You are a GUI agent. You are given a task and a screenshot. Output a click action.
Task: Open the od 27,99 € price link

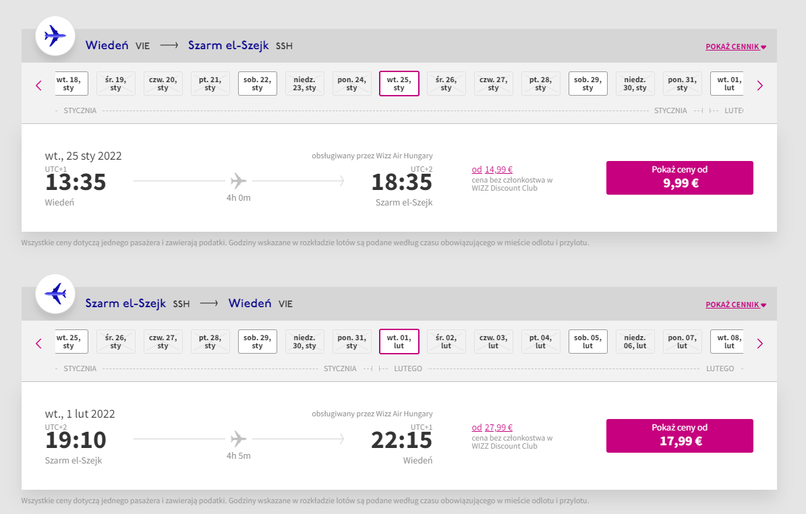click(492, 428)
